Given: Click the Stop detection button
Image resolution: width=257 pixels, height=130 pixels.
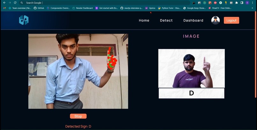Looking at the screenshot, I should tap(78, 116).
